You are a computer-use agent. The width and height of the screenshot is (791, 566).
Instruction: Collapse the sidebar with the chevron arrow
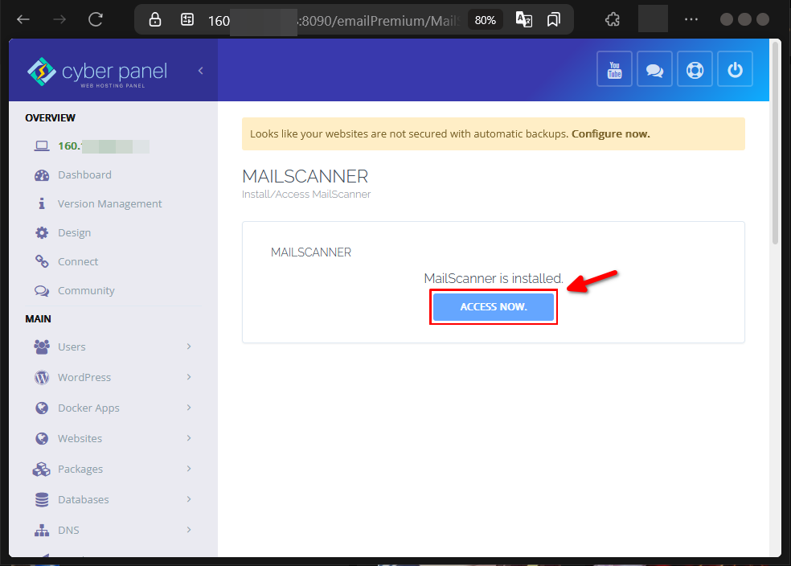[201, 71]
